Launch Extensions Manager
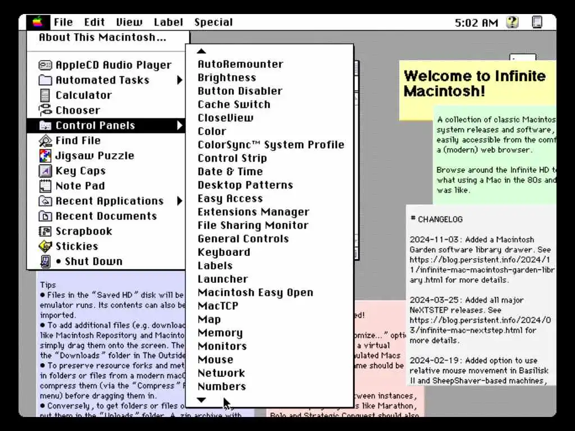The image size is (575, 431). (x=253, y=212)
